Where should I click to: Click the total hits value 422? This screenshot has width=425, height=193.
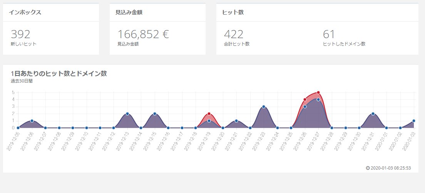[x=234, y=34]
